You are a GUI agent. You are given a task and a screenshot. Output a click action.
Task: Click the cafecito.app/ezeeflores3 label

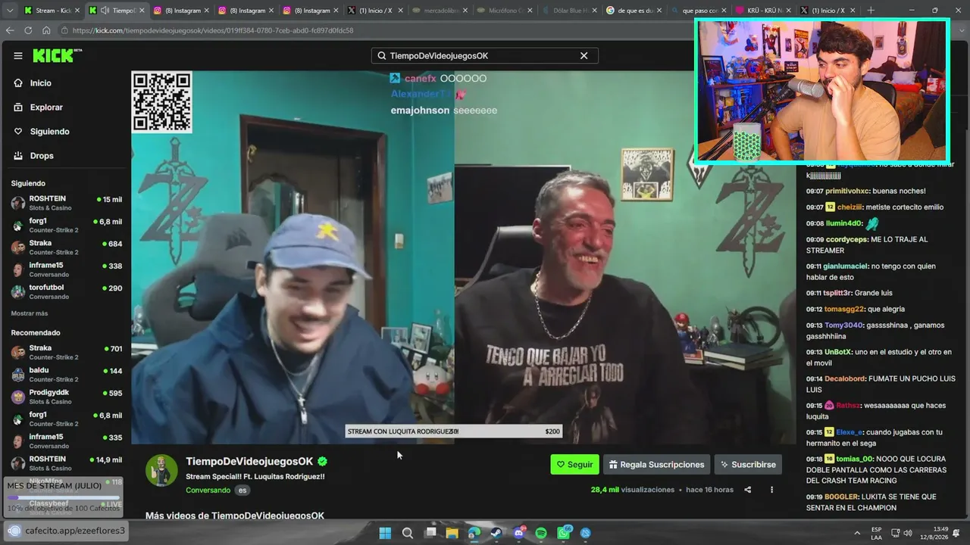(75, 531)
